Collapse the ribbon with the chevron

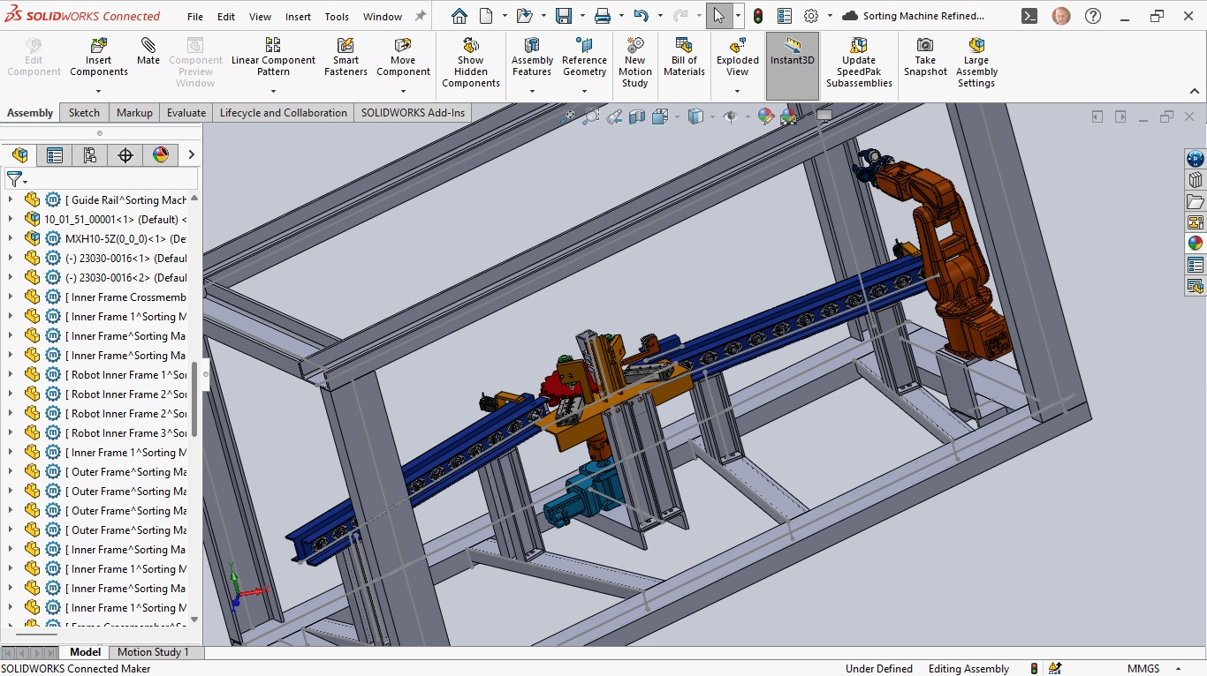click(1195, 91)
